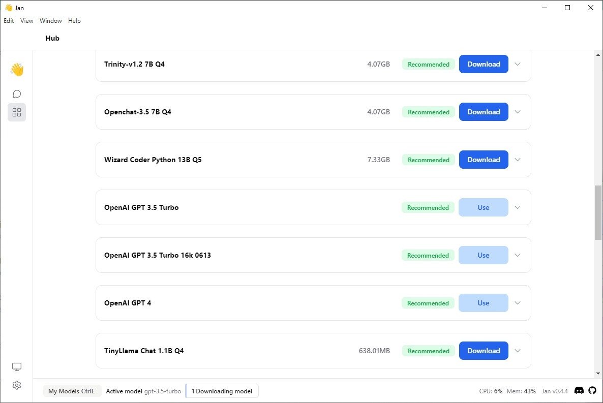Image resolution: width=603 pixels, height=403 pixels.
Task: Open the chat threads speech bubble icon
Action: click(17, 94)
